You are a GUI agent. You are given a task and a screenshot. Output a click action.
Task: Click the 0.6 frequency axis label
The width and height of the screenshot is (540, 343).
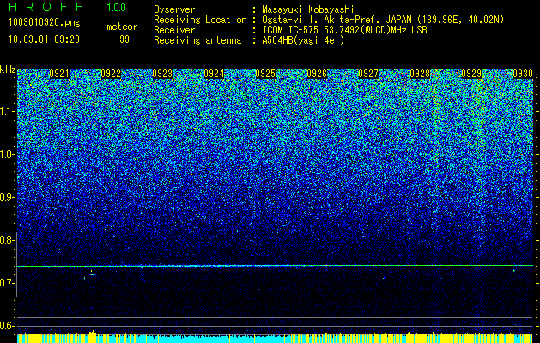click(x=8, y=326)
